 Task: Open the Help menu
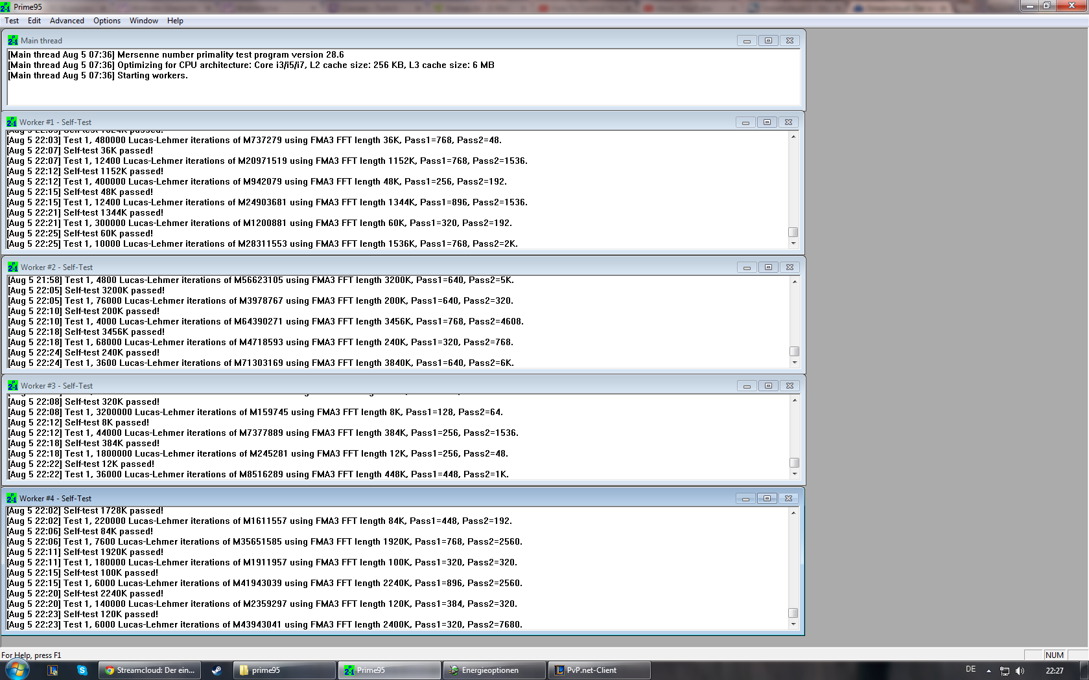tap(175, 21)
